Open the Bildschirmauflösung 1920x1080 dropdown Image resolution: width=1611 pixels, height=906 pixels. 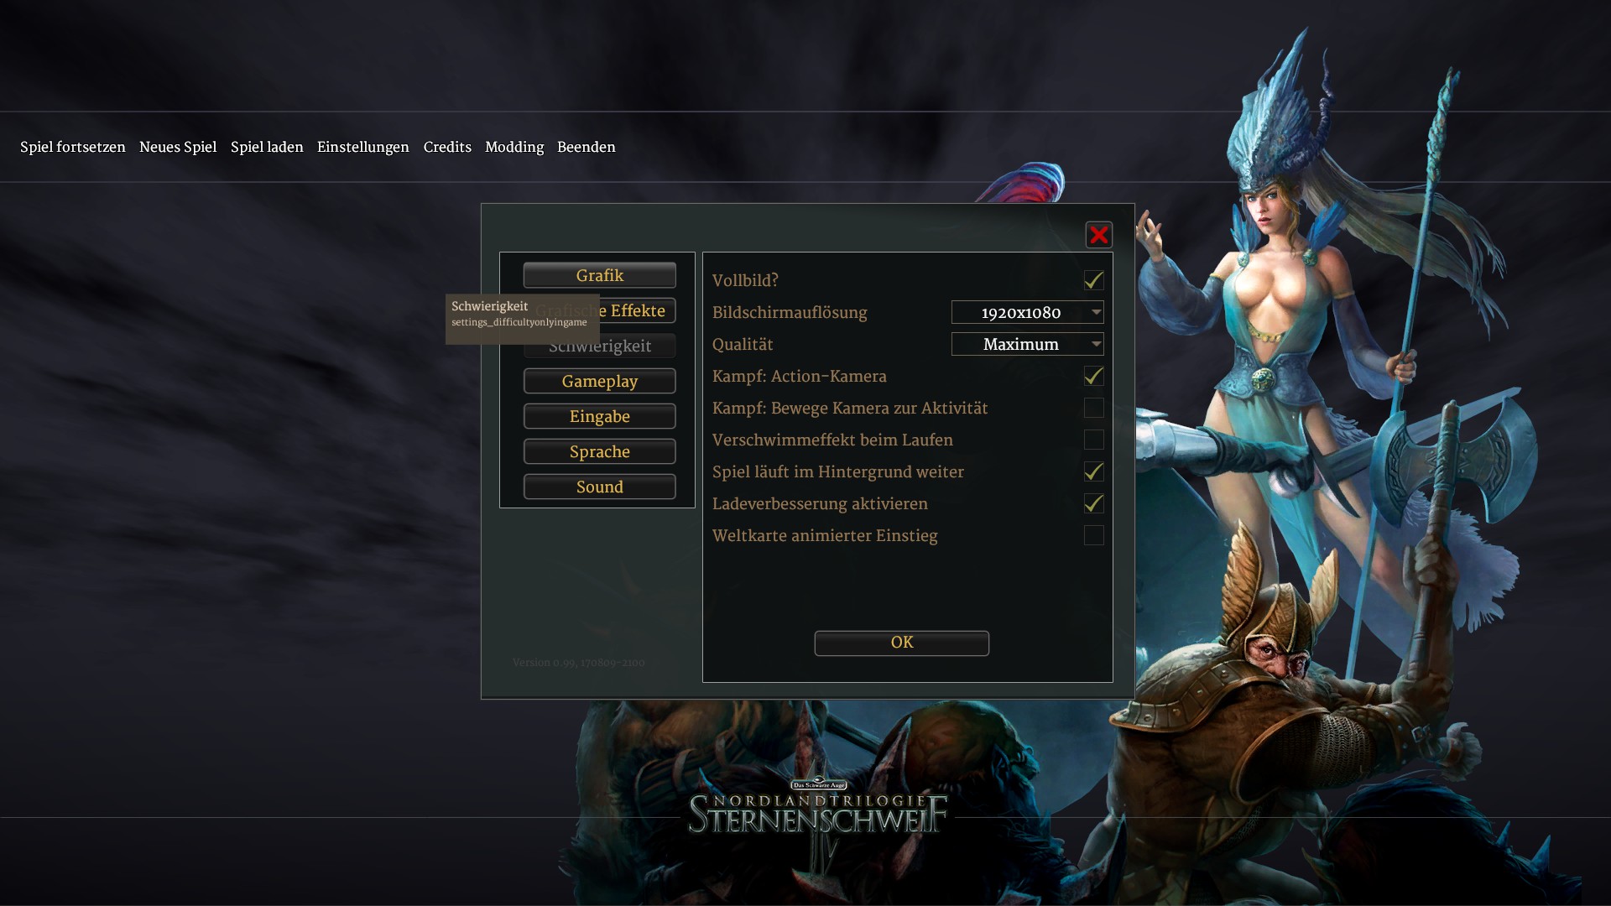(1027, 312)
